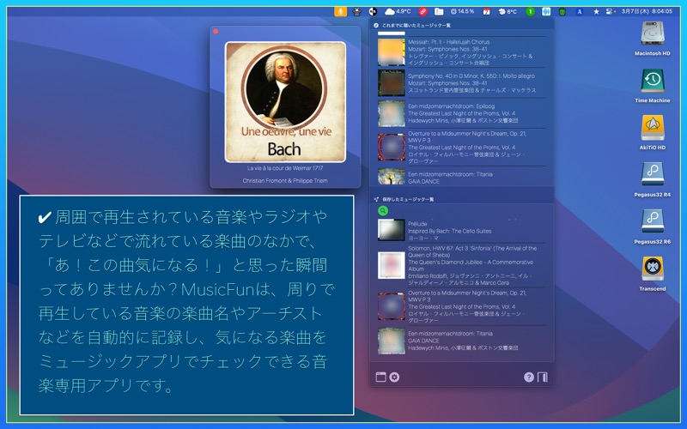Viewport: 687px width, 429px height.
Task: Select the Time Machine desktop drive
Action: [653, 86]
